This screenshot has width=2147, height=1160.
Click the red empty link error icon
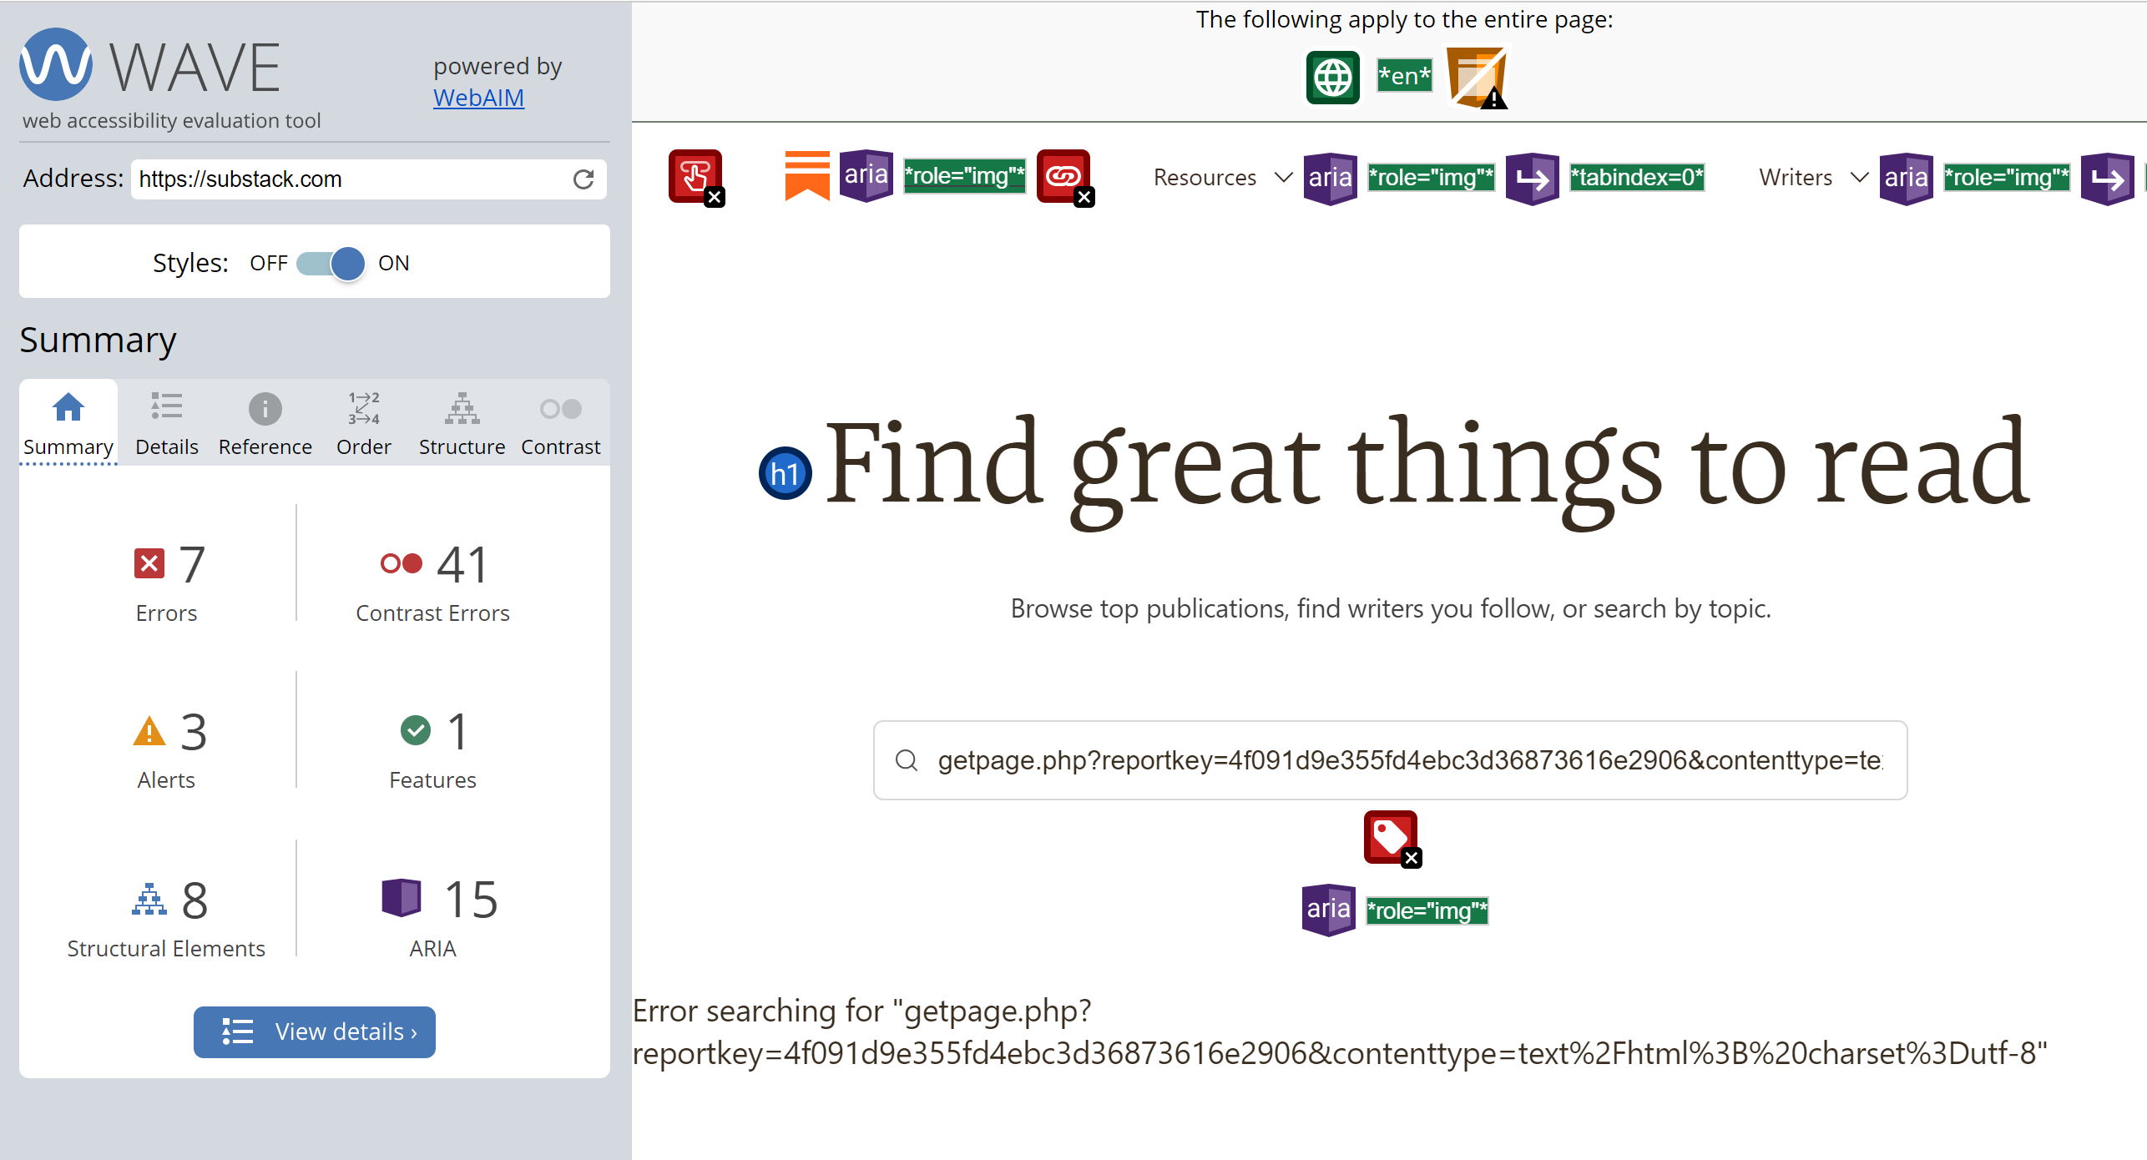pos(1065,177)
